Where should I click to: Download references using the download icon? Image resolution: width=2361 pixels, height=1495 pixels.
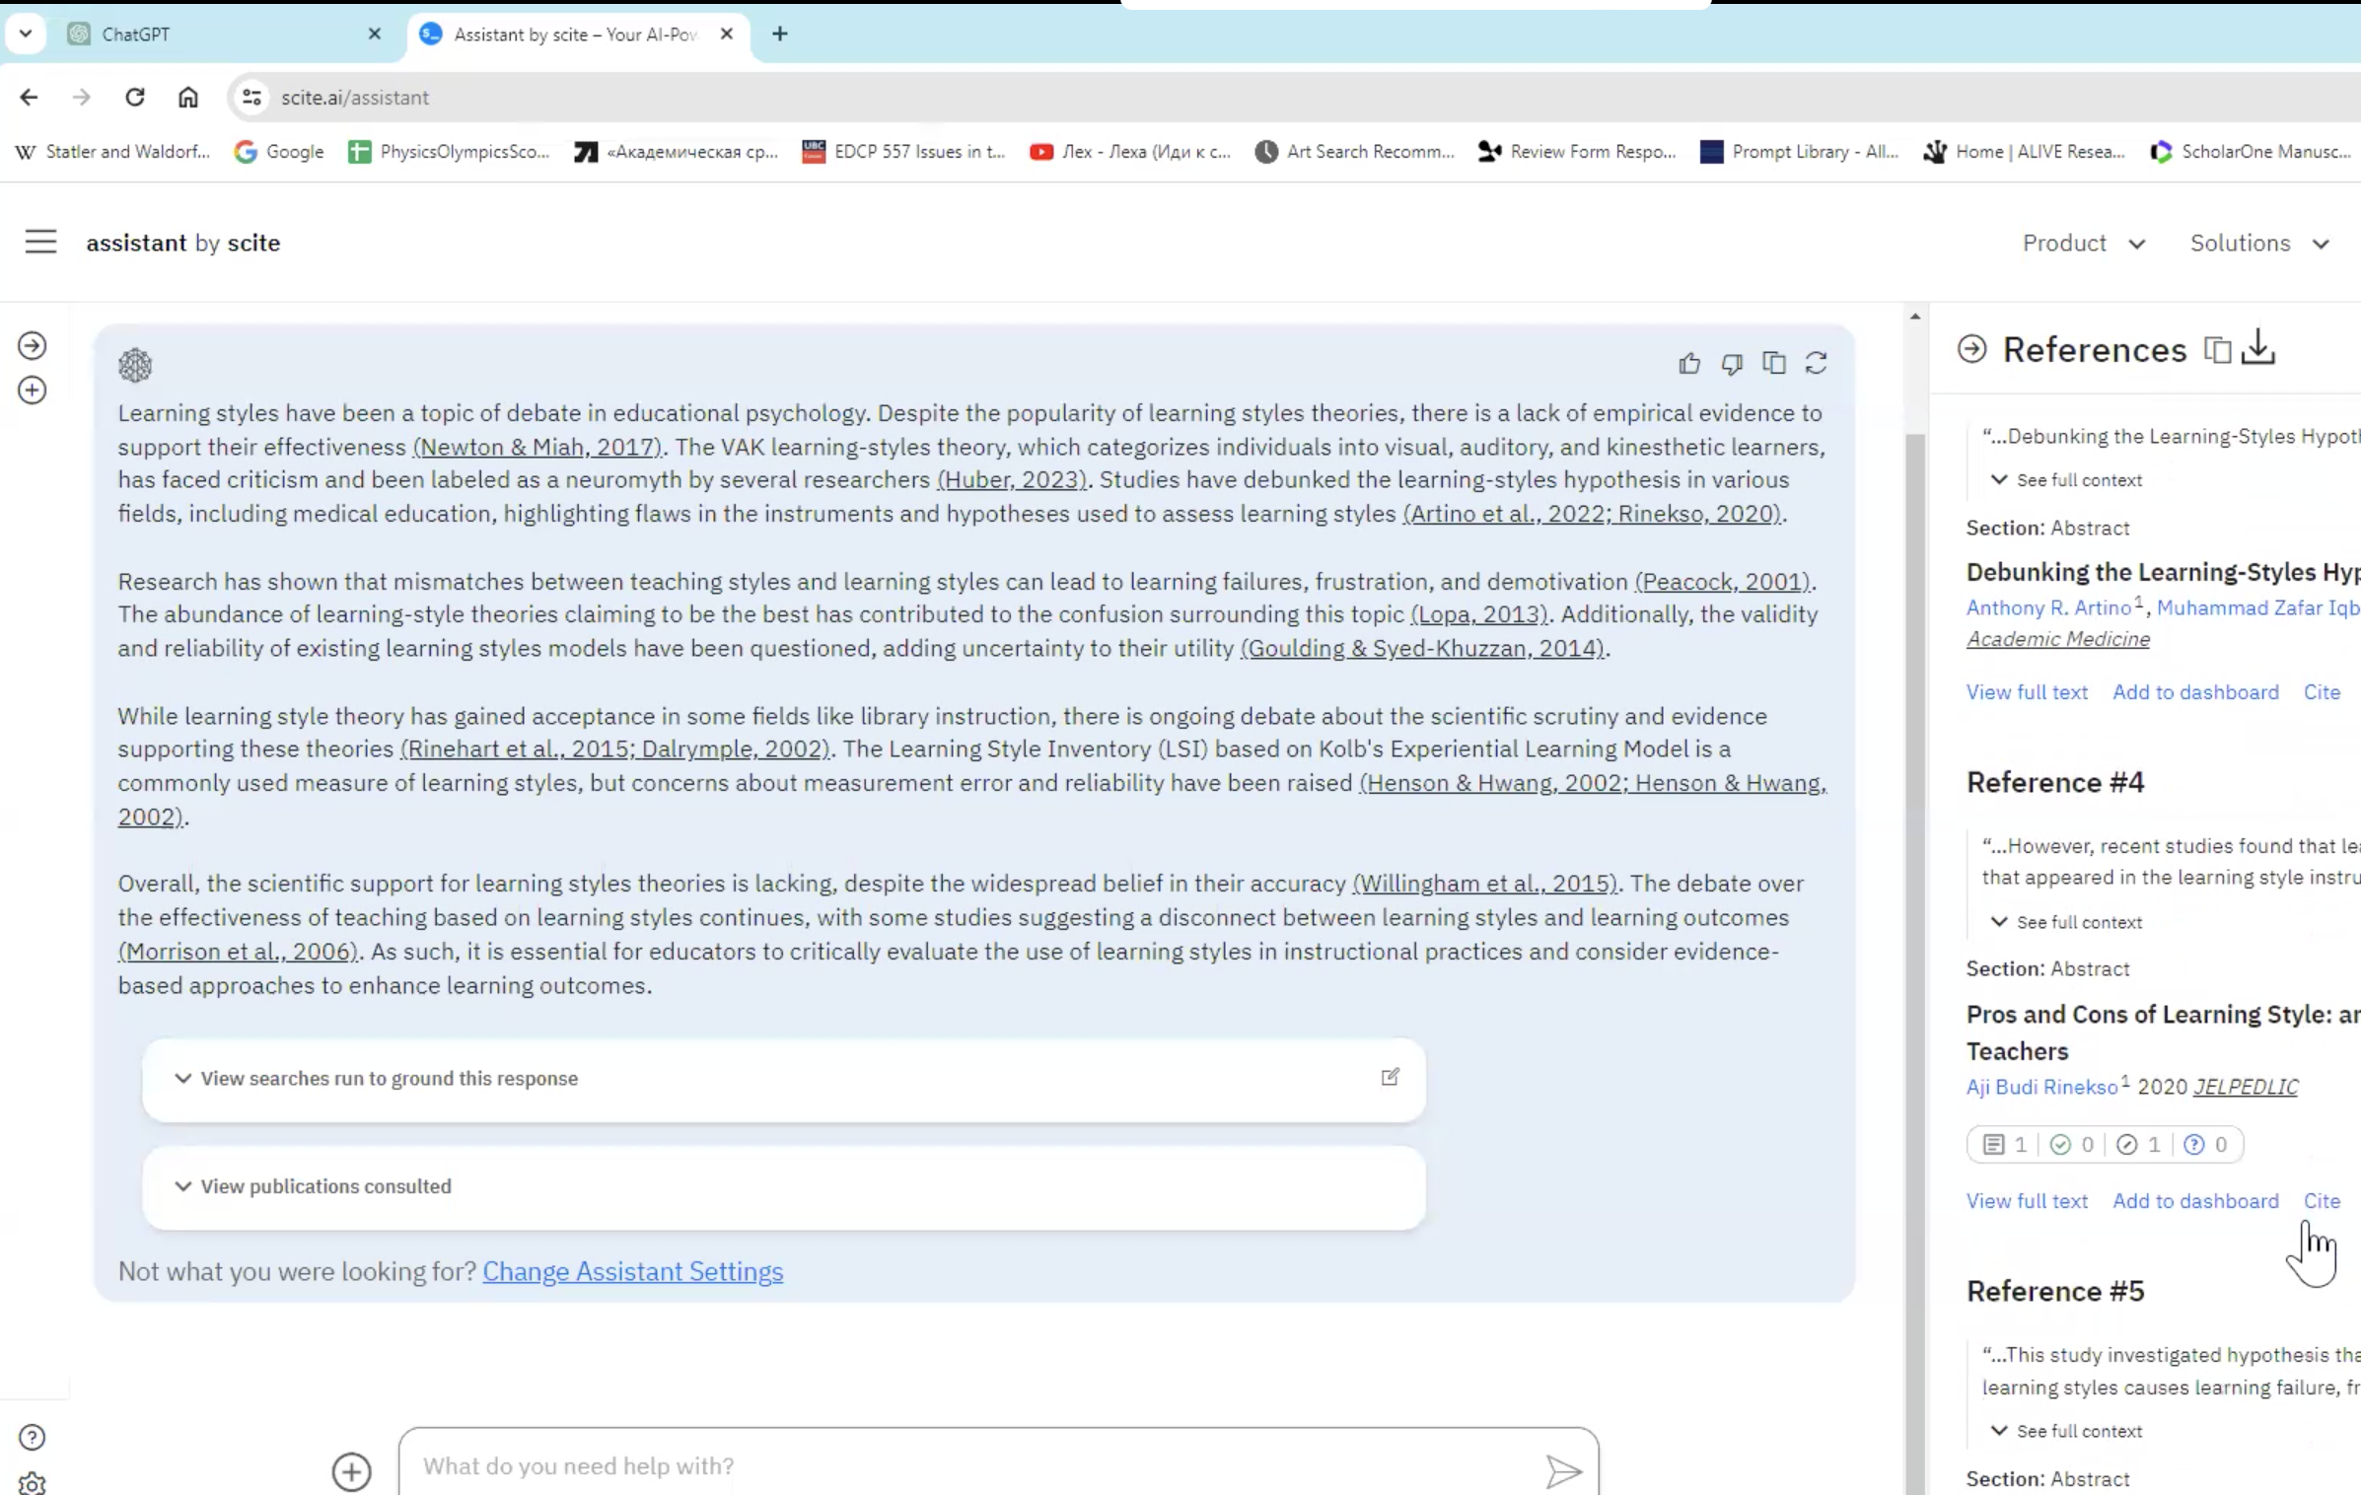tap(2258, 348)
